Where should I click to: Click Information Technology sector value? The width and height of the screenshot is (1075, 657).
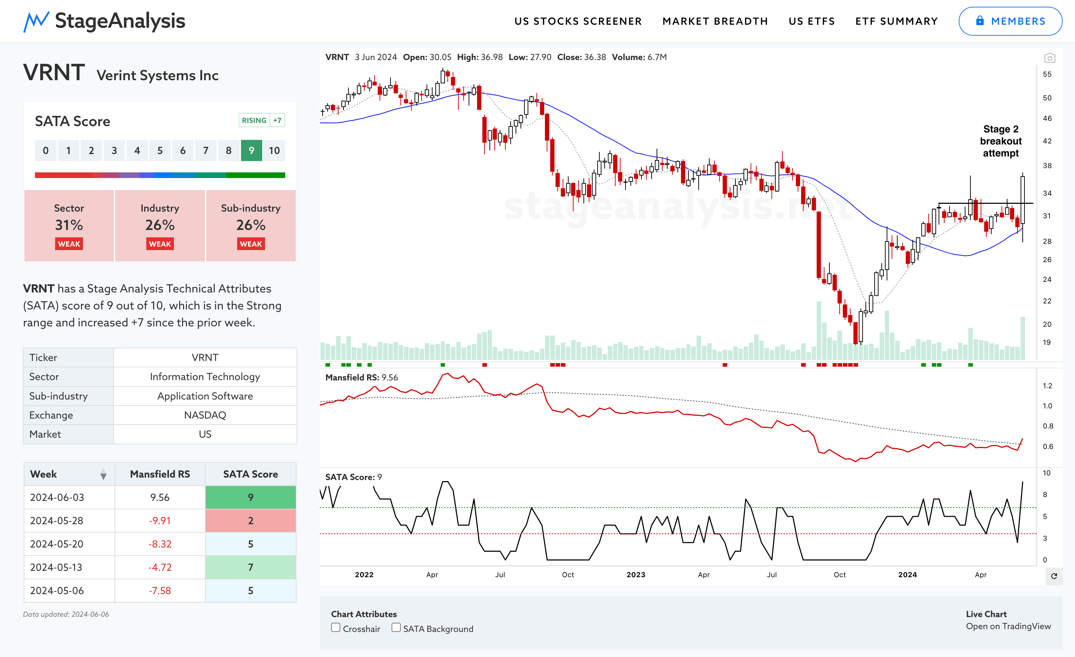pyautogui.click(x=205, y=377)
